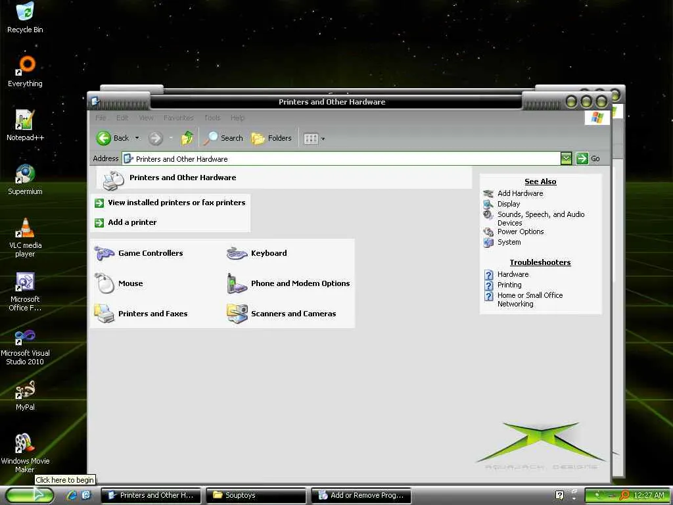Click the orange Everything search tray icon
Viewport: 673px width, 505px height.
624,495
